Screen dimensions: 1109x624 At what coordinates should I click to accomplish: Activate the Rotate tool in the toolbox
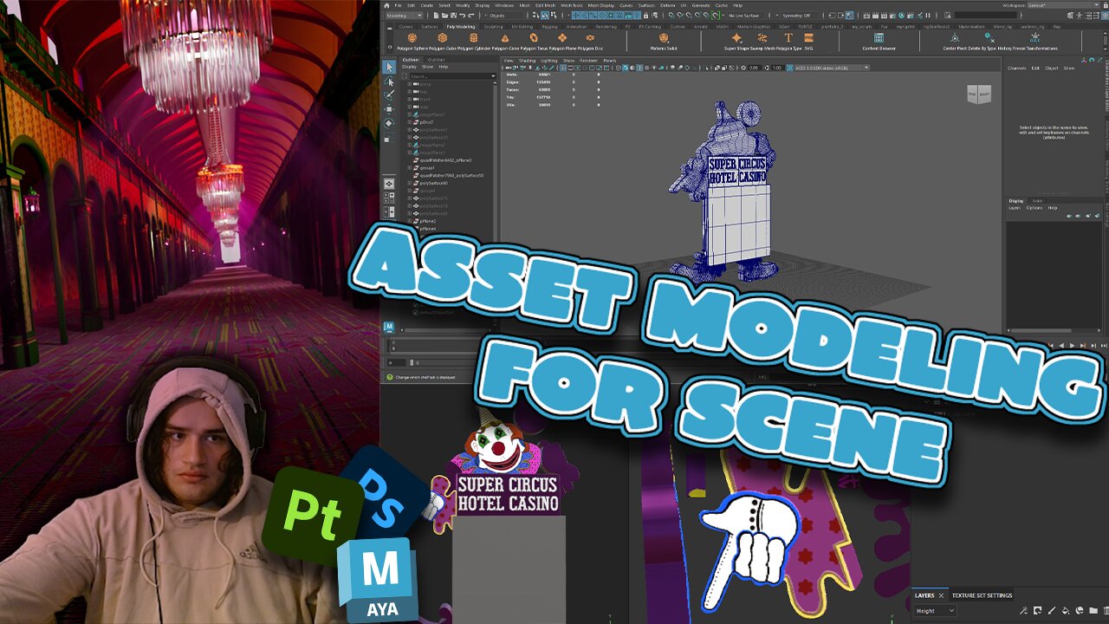pyautogui.click(x=389, y=123)
